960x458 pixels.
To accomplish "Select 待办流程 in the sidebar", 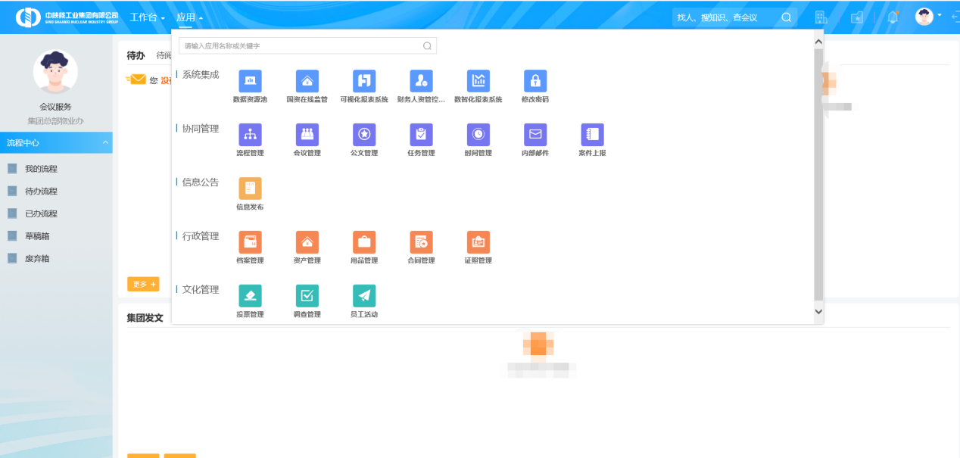I will [41, 192].
